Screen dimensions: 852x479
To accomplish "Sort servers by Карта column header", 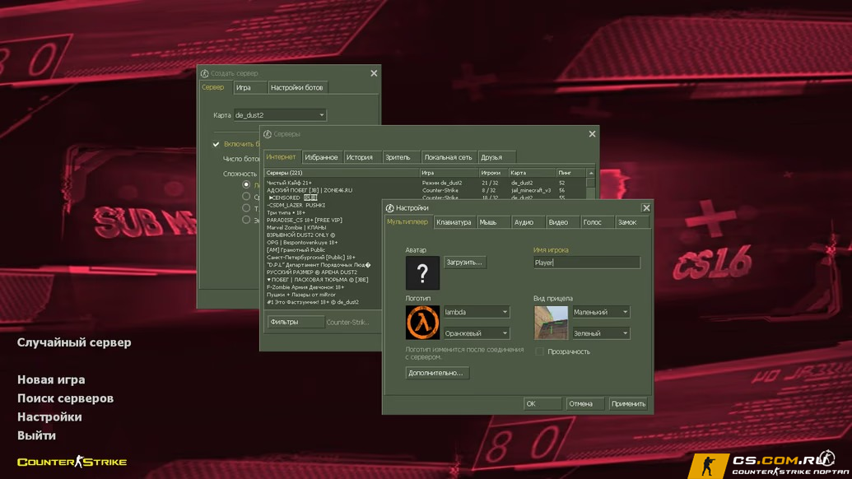I will pos(532,173).
